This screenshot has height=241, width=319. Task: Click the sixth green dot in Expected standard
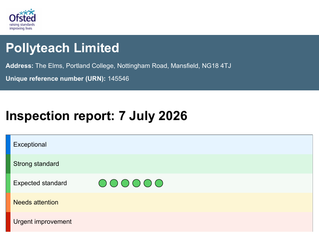[159, 183]
